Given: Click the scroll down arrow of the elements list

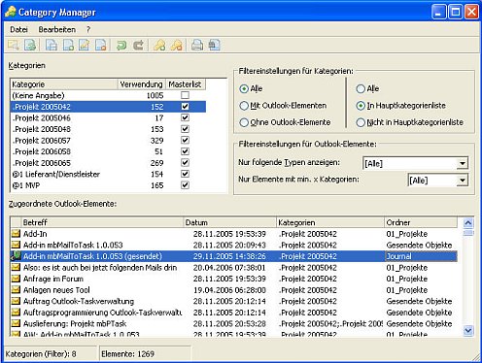Looking at the screenshot, I should pyautogui.click(x=468, y=330).
